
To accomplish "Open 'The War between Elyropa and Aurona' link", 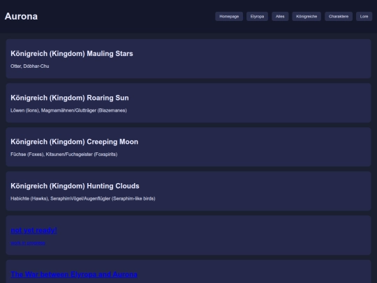I will coord(74,275).
